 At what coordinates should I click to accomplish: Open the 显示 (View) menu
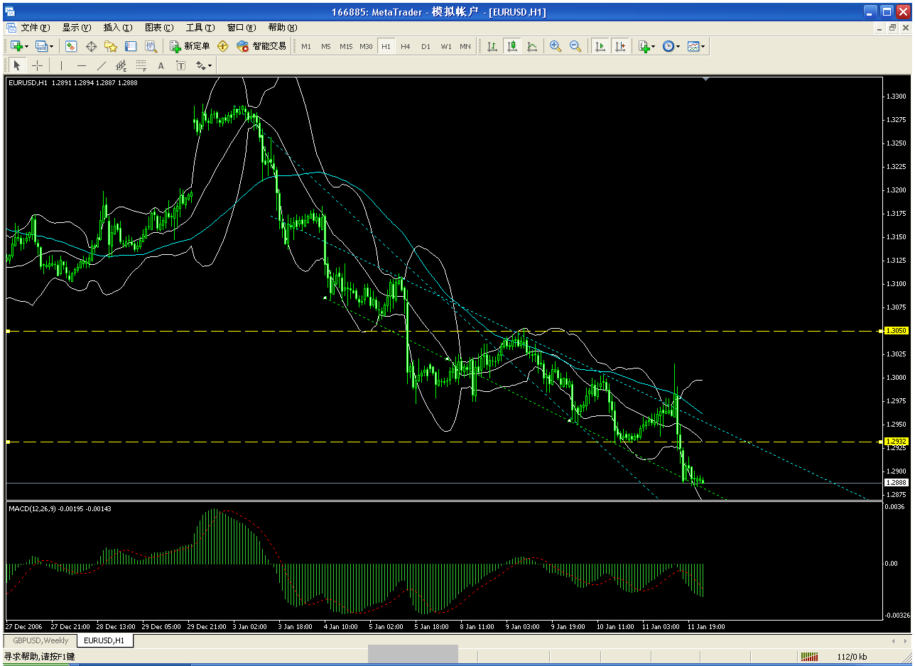point(76,28)
